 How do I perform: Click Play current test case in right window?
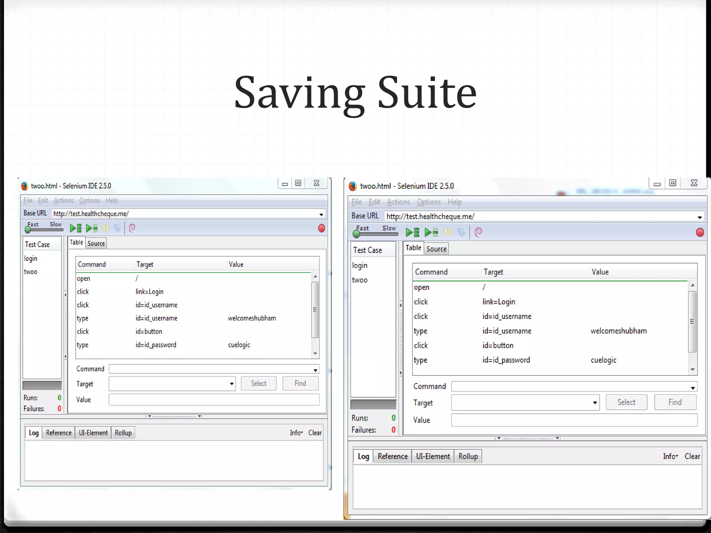pyautogui.click(x=432, y=232)
